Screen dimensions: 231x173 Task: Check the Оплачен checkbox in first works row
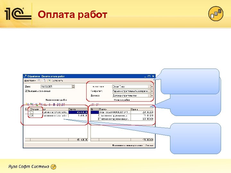click(32, 112)
